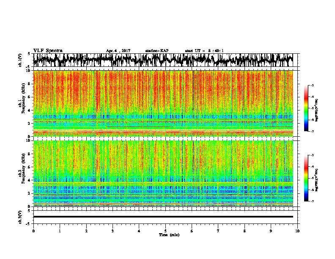Viewport: 335px width, 259px height.
Task: Click the ch.1 color bar log(PSD) unit label
Action: click(x=317, y=110)
